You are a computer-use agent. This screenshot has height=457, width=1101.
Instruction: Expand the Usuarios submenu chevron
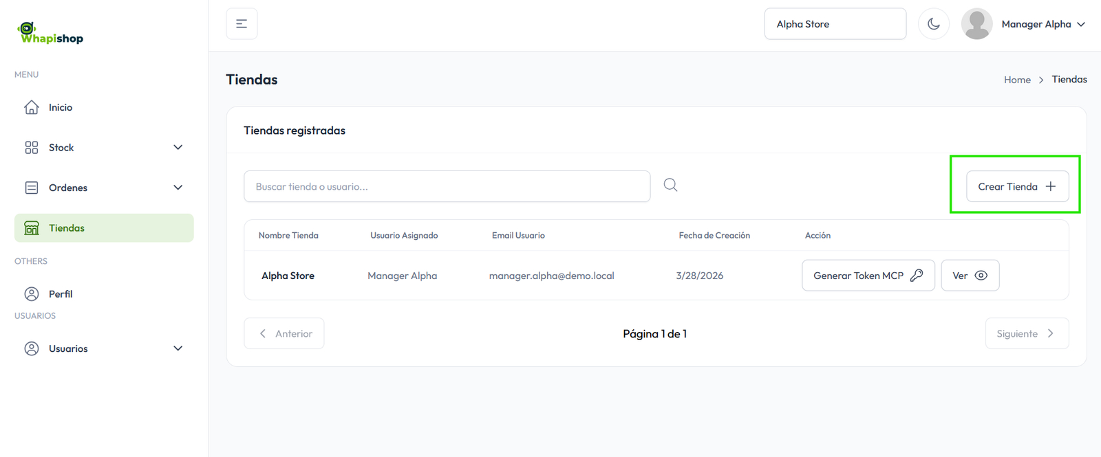point(178,348)
